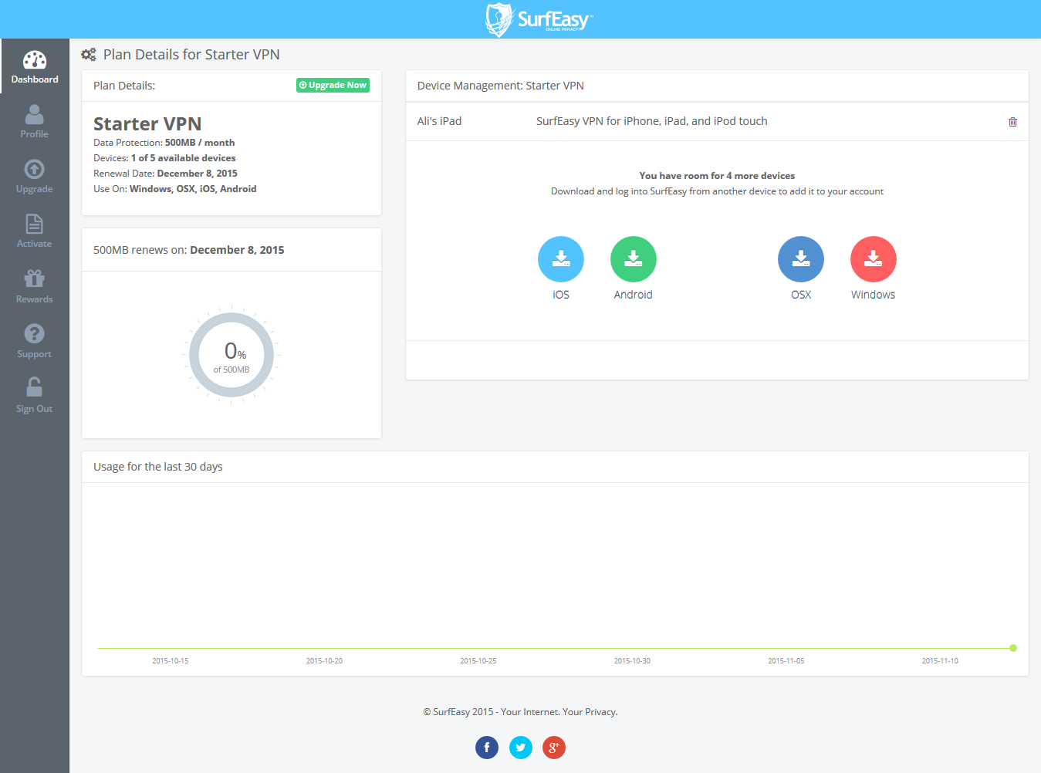This screenshot has width=1041, height=773.
Task: Download the OSX app
Action: tap(801, 259)
